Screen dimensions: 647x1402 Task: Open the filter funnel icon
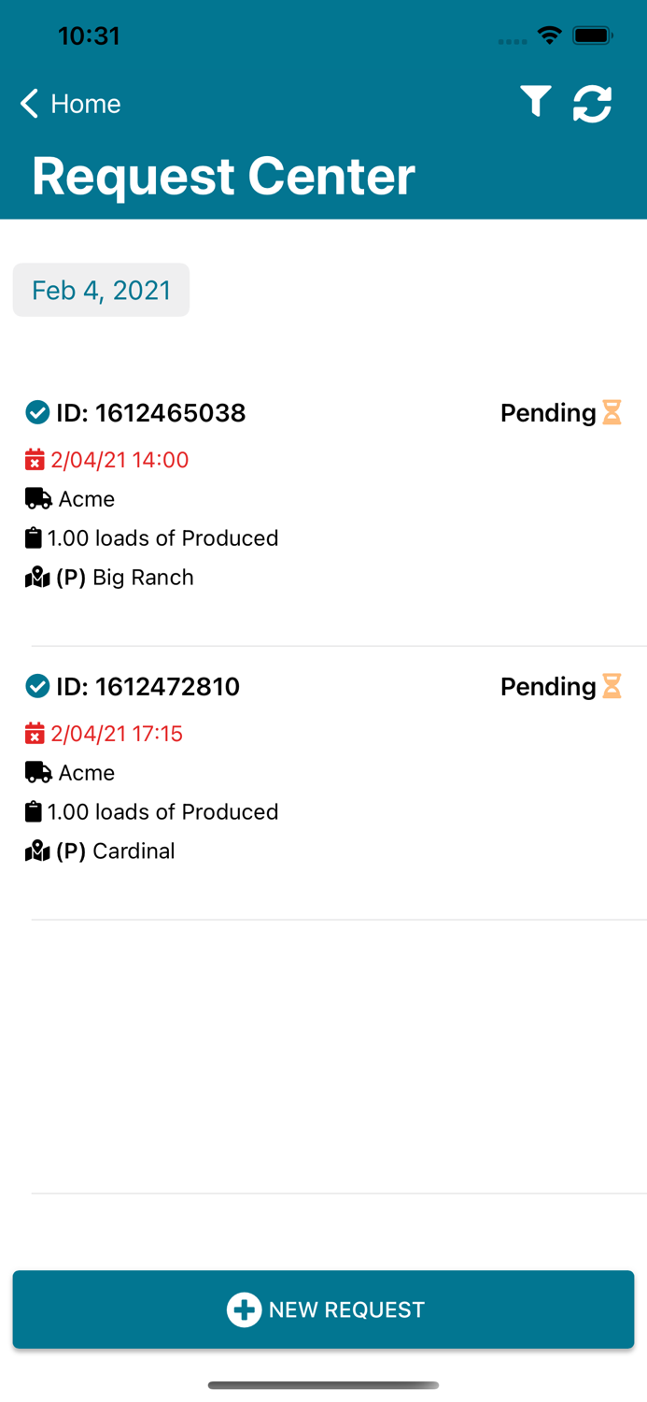click(536, 102)
